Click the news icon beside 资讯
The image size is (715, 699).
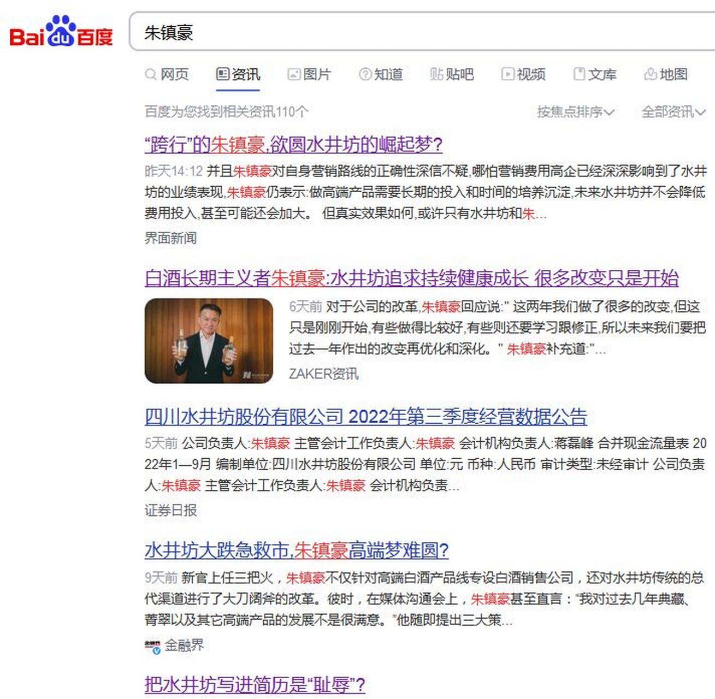click(222, 74)
